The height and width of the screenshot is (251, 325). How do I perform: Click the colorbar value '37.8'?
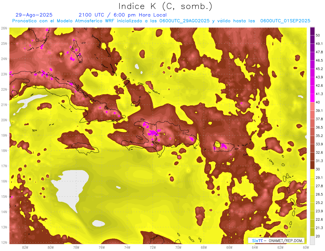(x=319, y=119)
